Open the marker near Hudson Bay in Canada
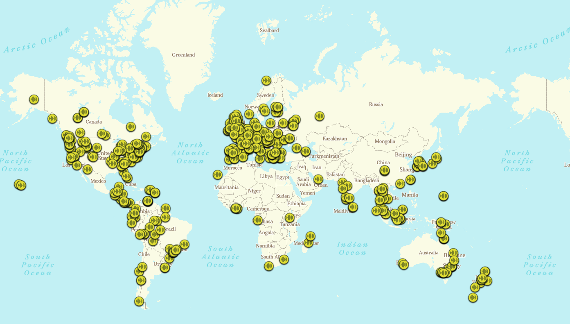 131,127
